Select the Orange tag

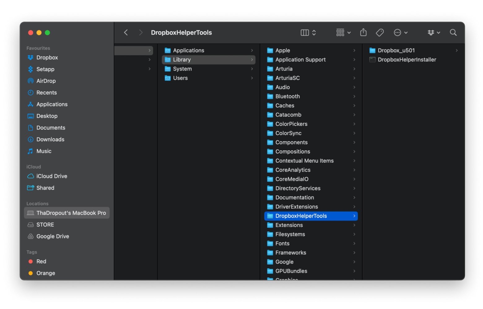[x=46, y=273]
